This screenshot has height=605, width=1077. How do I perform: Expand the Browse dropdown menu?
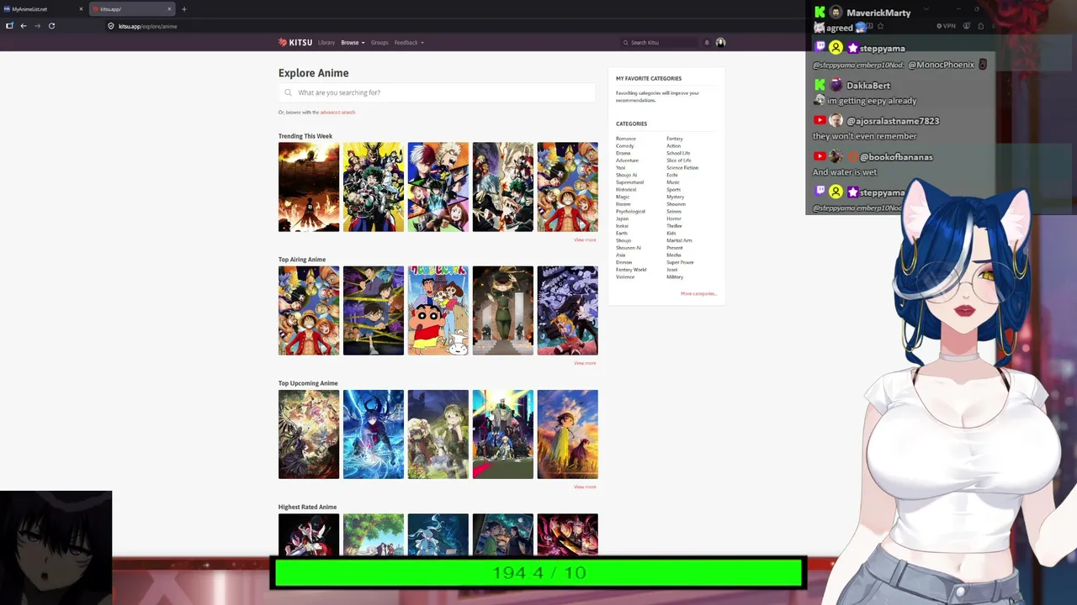click(351, 43)
